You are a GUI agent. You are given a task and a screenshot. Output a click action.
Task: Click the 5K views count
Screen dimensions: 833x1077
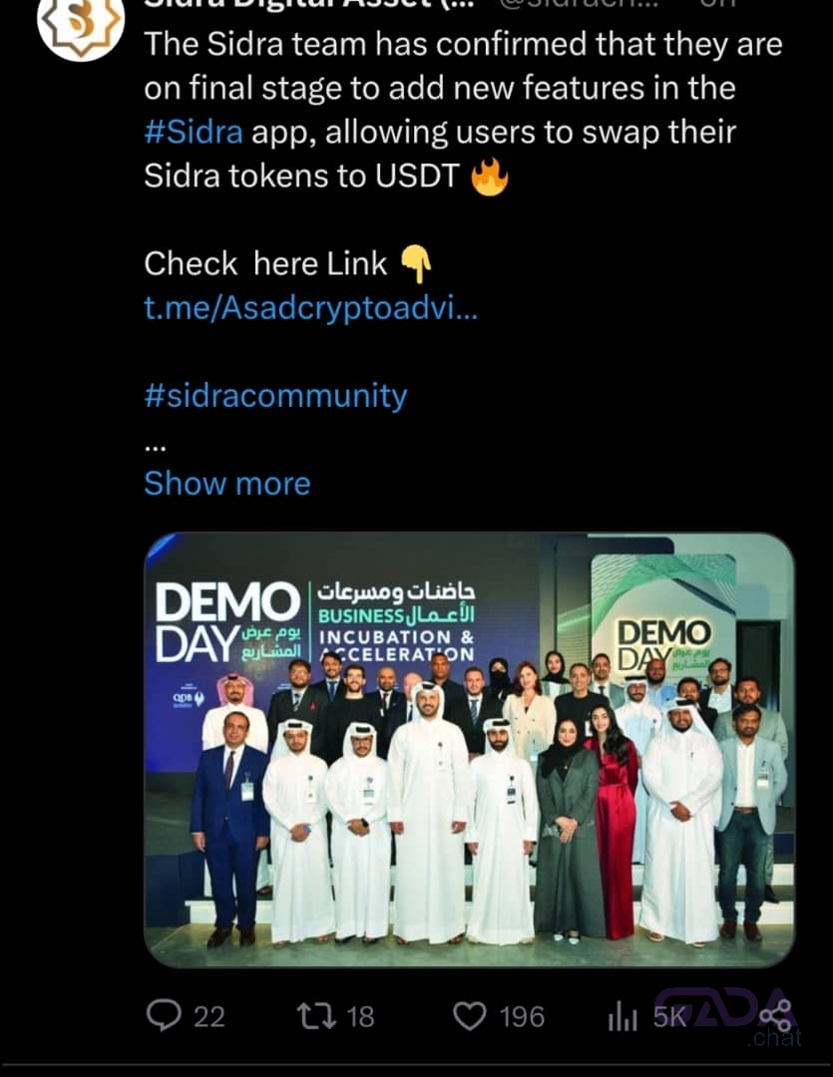click(669, 1016)
